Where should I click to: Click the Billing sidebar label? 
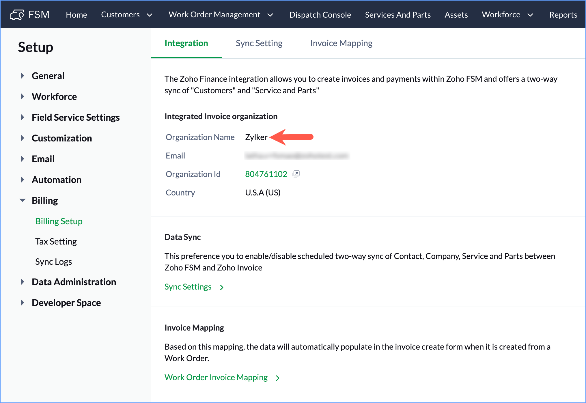[x=45, y=201]
